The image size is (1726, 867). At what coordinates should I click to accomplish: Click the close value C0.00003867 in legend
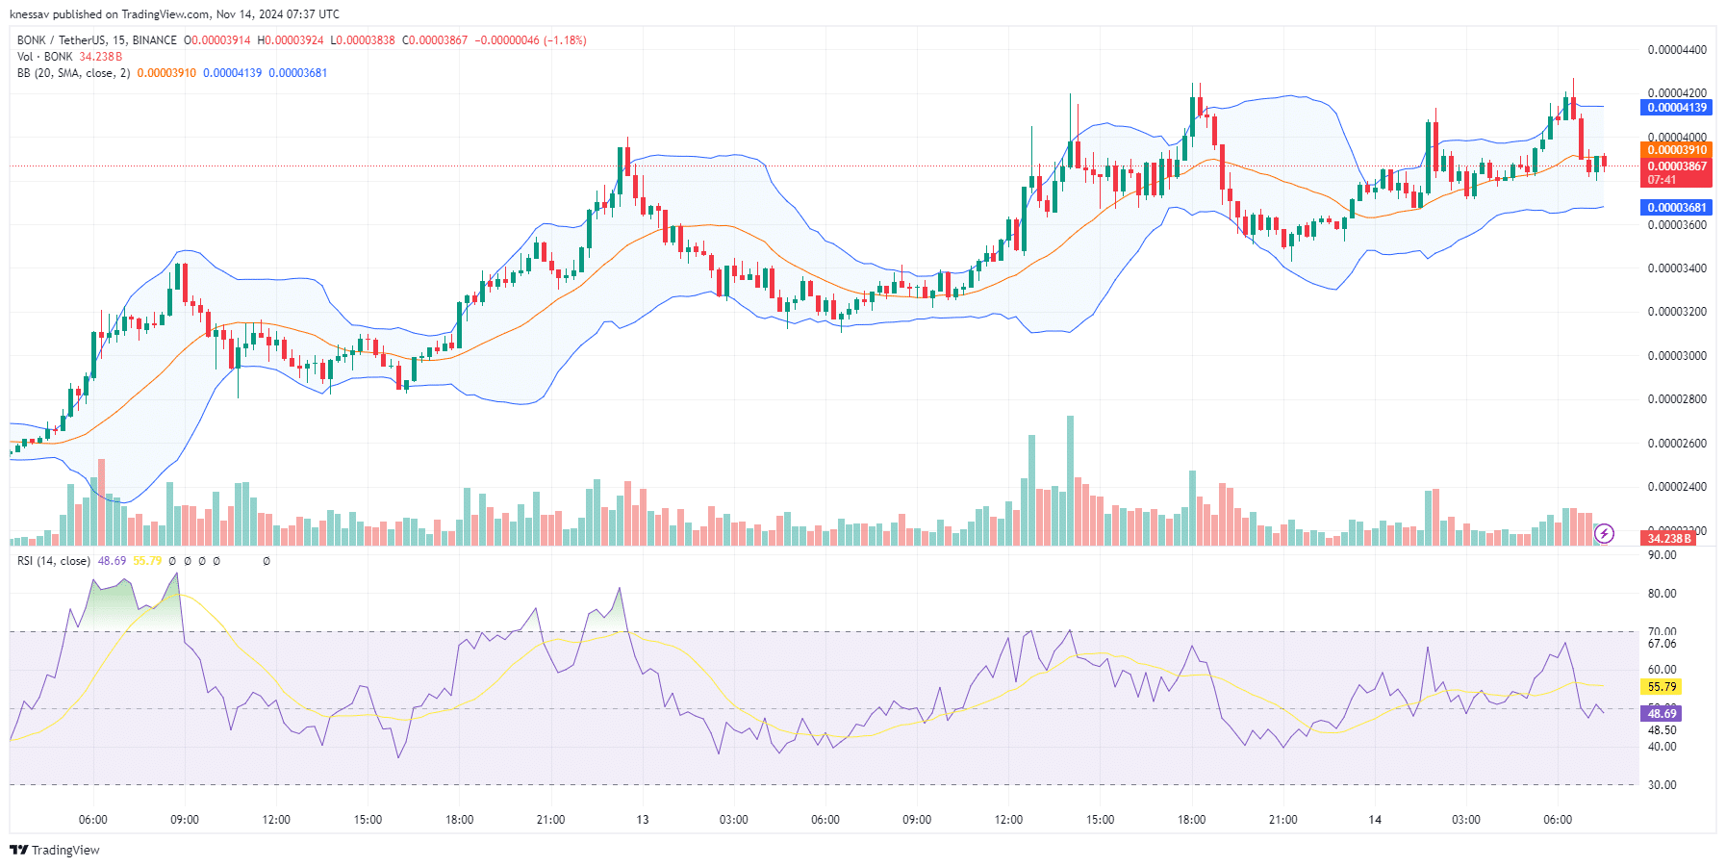pos(435,40)
